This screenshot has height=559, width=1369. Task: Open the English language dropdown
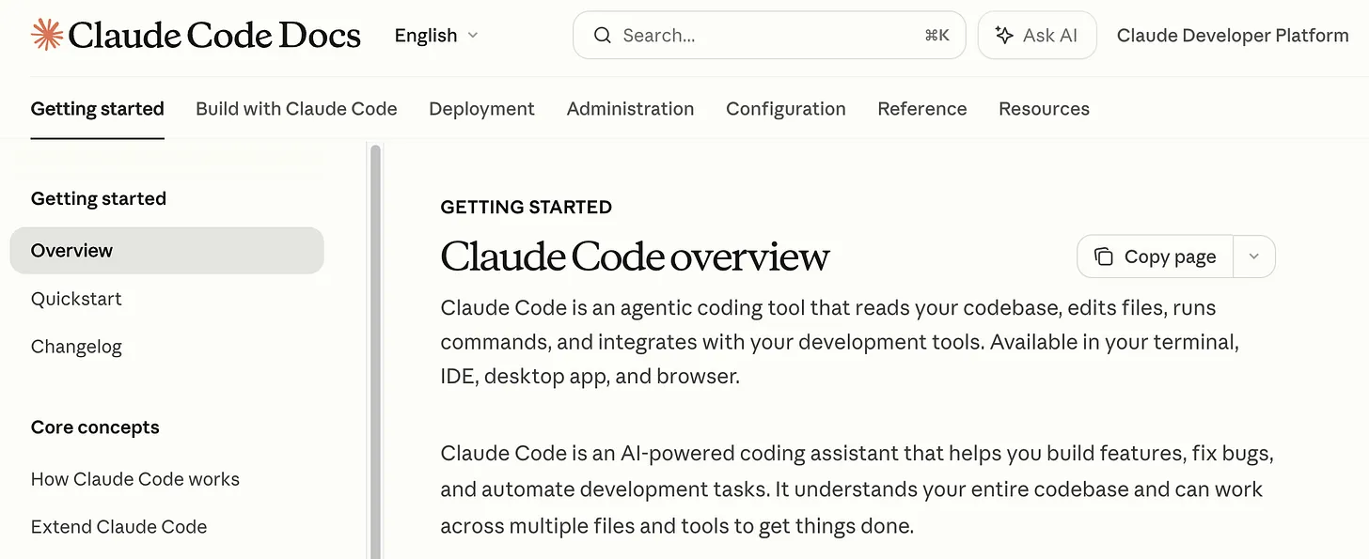(x=436, y=36)
